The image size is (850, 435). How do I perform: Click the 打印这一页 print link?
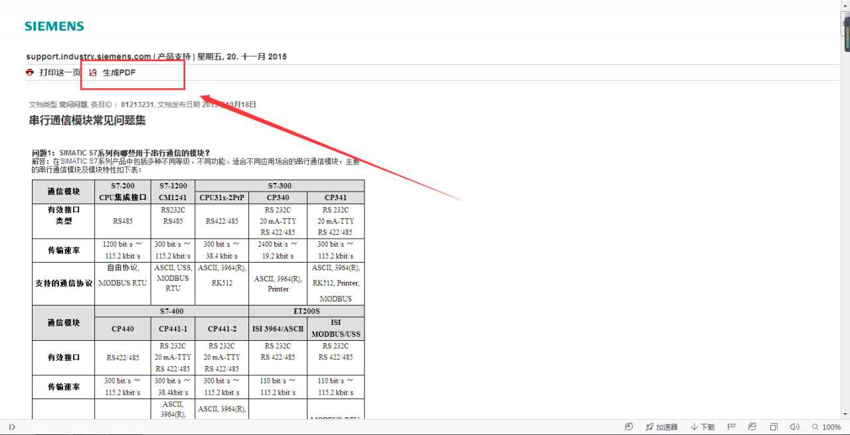[x=60, y=72]
